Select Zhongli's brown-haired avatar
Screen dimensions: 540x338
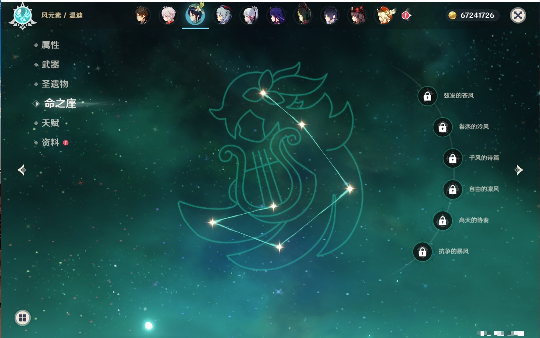pos(142,15)
